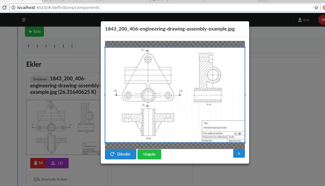Click the third info circle icon
This screenshot has height=186, width=325.
pyautogui.click(x=46, y=46)
